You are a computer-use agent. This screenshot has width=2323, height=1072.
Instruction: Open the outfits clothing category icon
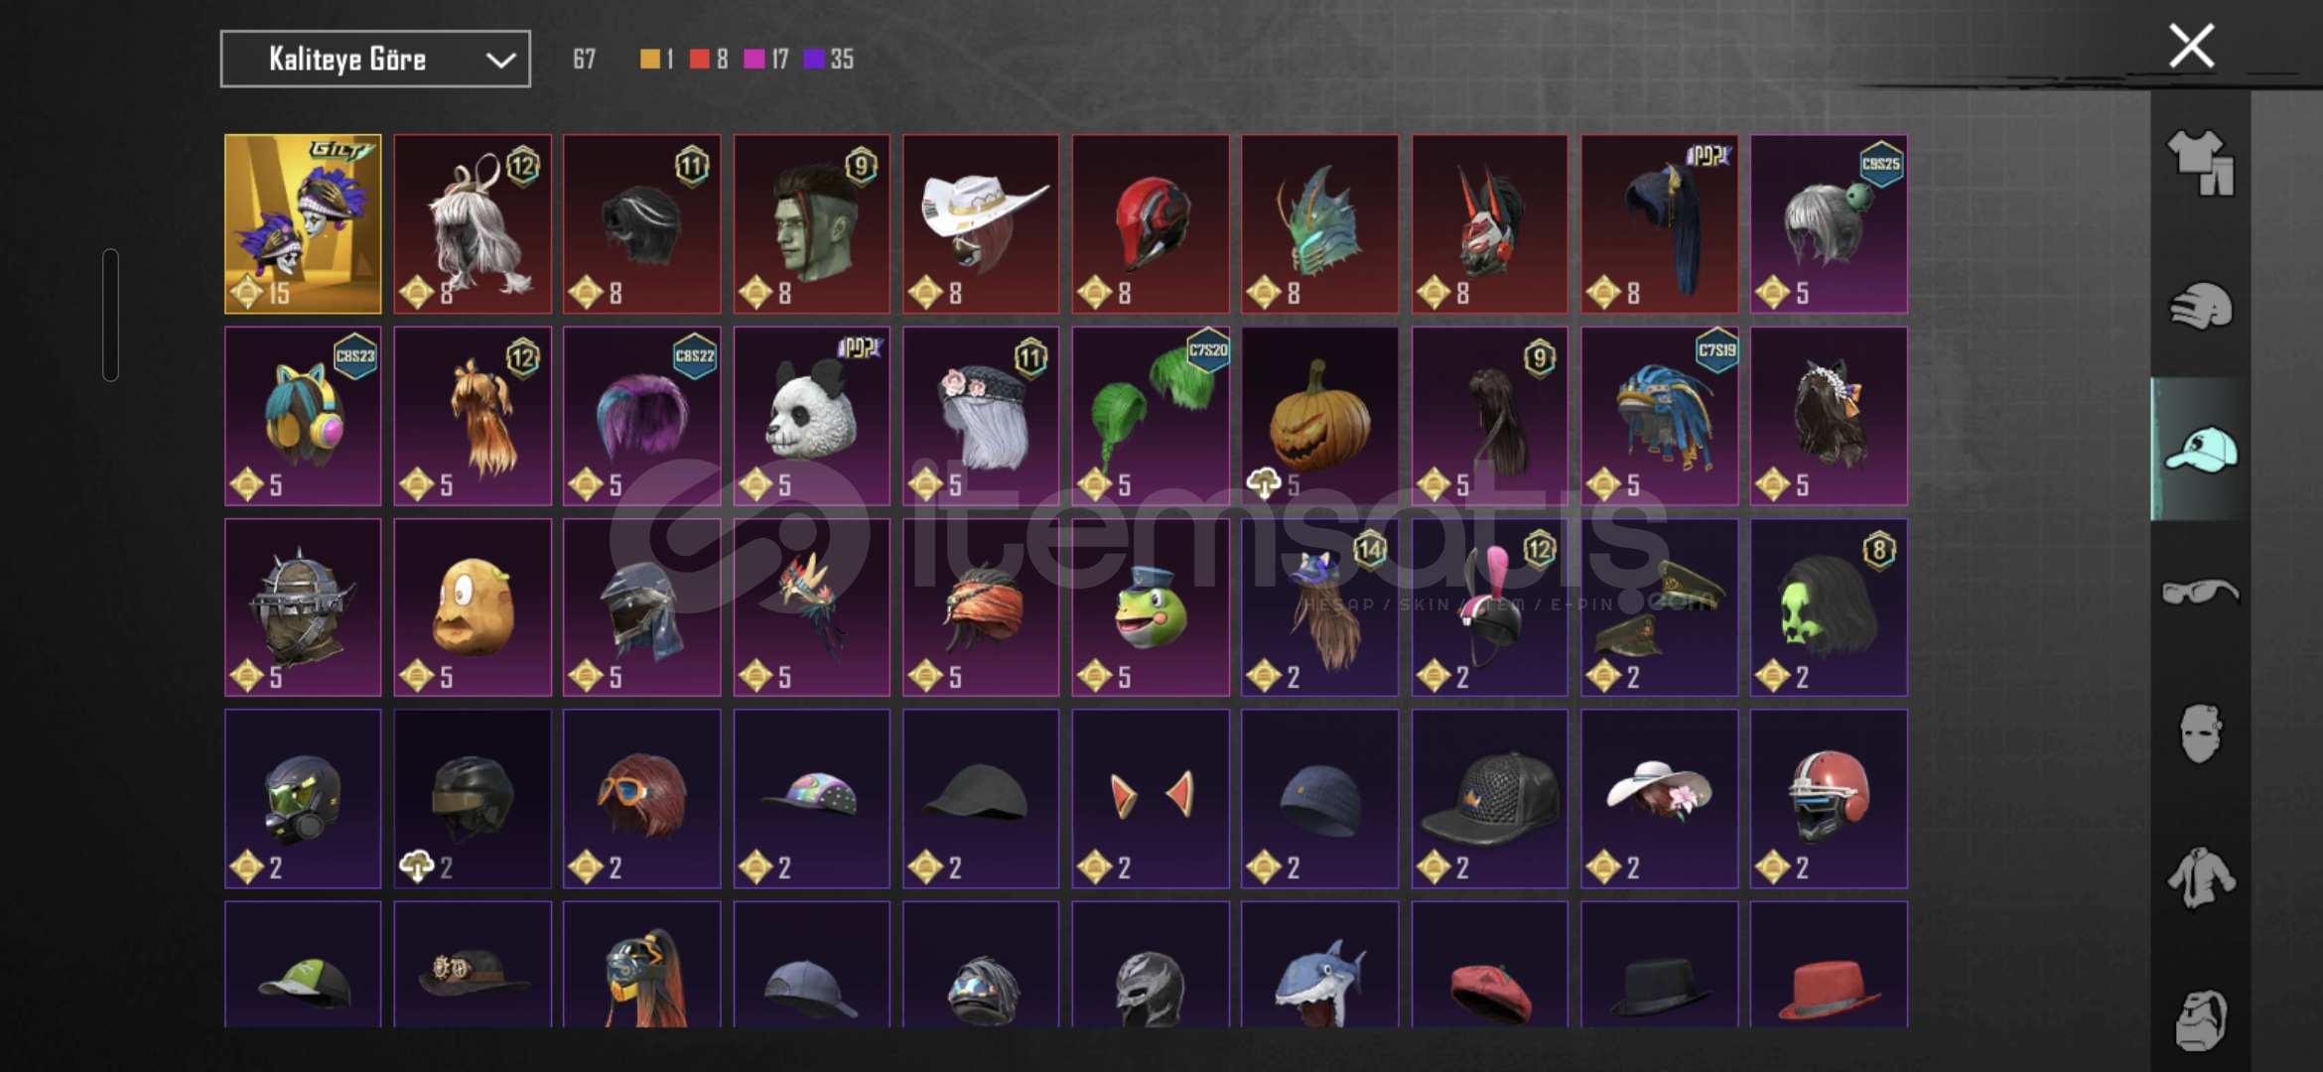(x=2200, y=164)
